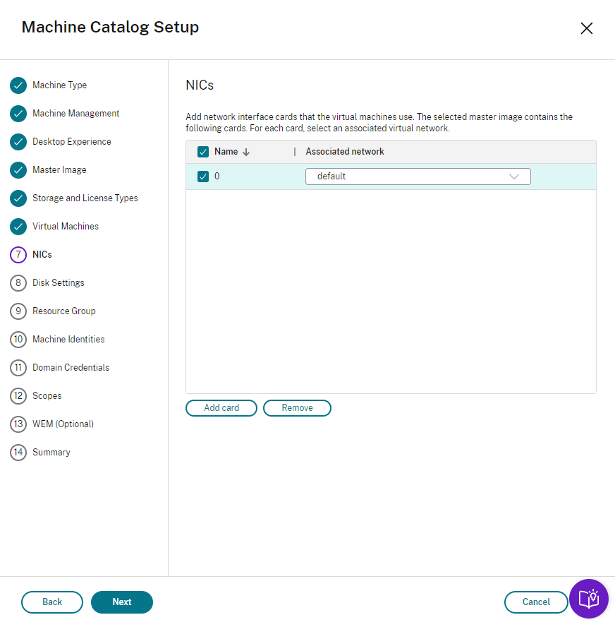The image size is (615, 627).
Task: Click the step 13 circle icon
Action: pyautogui.click(x=18, y=424)
